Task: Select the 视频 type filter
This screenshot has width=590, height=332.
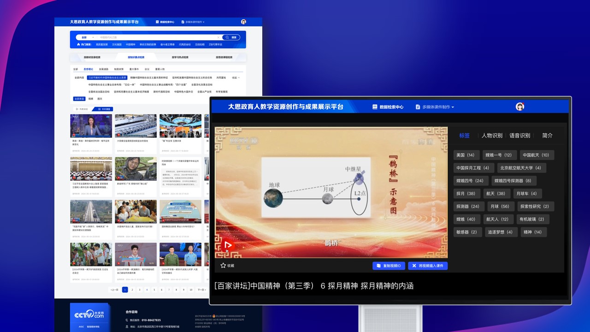Action: tap(91, 99)
